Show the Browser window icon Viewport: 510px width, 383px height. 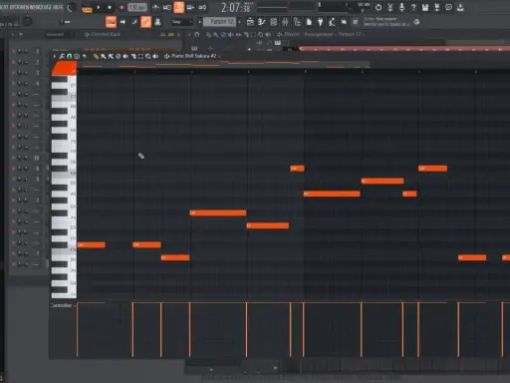point(297,22)
